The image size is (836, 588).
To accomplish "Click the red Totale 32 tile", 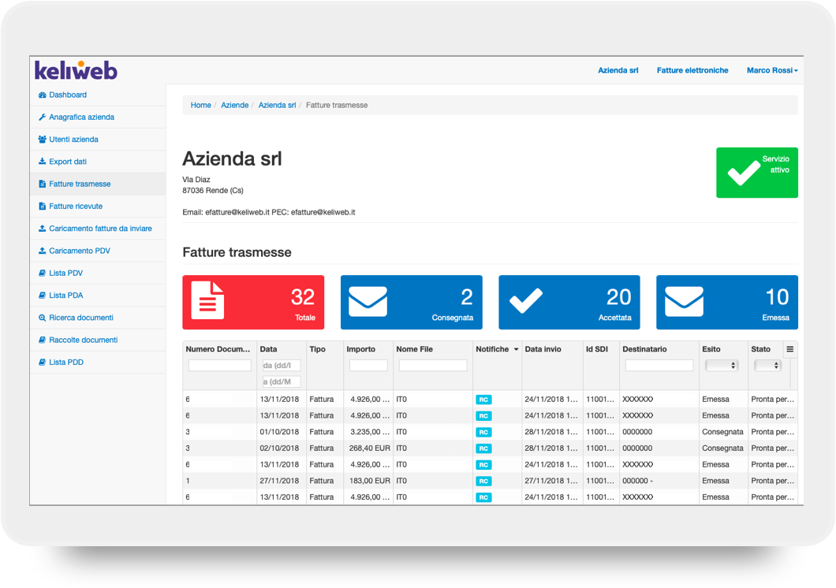I will (x=253, y=302).
